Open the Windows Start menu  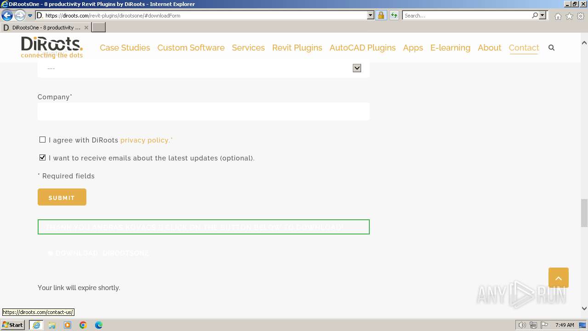(13, 325)
